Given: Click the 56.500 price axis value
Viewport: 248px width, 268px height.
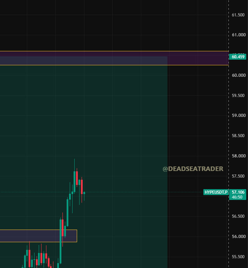Looking at the screenshot, I should click(x=238, y=216).
